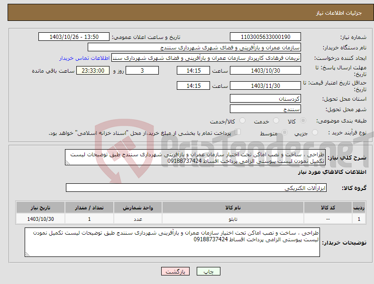This screenshot has width=374, height=284.
Task: Click the resize handle of buyer notes textarea
Action: pyautogui.click(x=27, y=254)
